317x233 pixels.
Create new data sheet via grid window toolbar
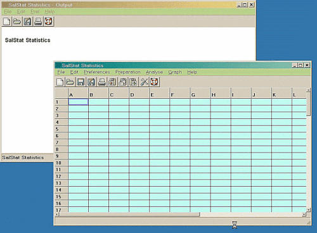pos(60,82)
